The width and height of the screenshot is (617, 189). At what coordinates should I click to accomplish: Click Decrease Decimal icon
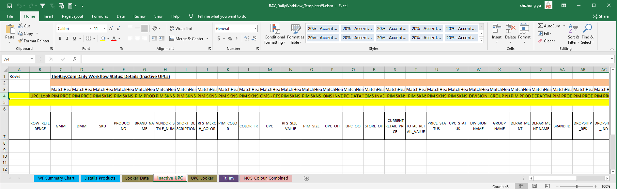point(254,38)
